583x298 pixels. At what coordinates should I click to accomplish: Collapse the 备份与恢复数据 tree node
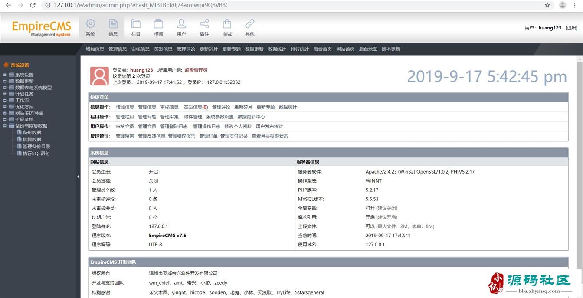coord(5,126)
